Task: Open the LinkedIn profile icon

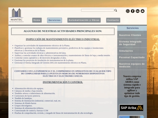Action: click(138, 11)
